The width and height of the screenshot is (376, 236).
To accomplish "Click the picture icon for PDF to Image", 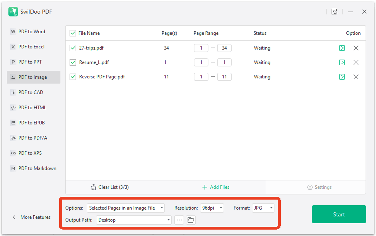I will [x=13, y=77].
